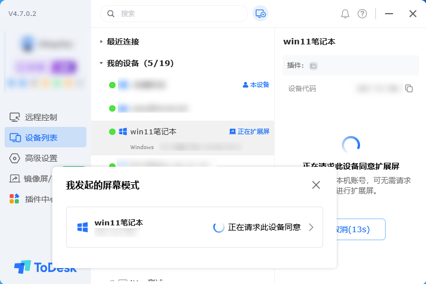This screenshot has width=426, height=284.
Task: Open the 远程控制 sidebar item
Action: [x=46, y=117]
